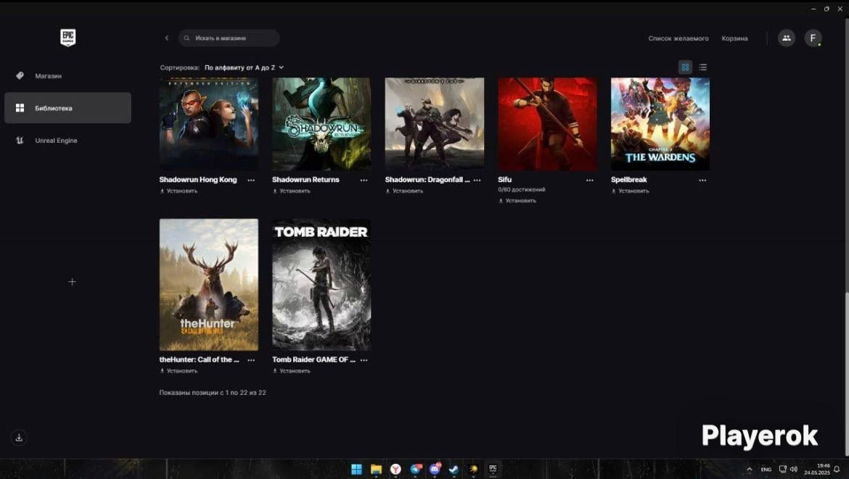This screenshot has height=479, width=849.
Task: Open Список желаемого (wishlist) link
Action: click(678, 38)
